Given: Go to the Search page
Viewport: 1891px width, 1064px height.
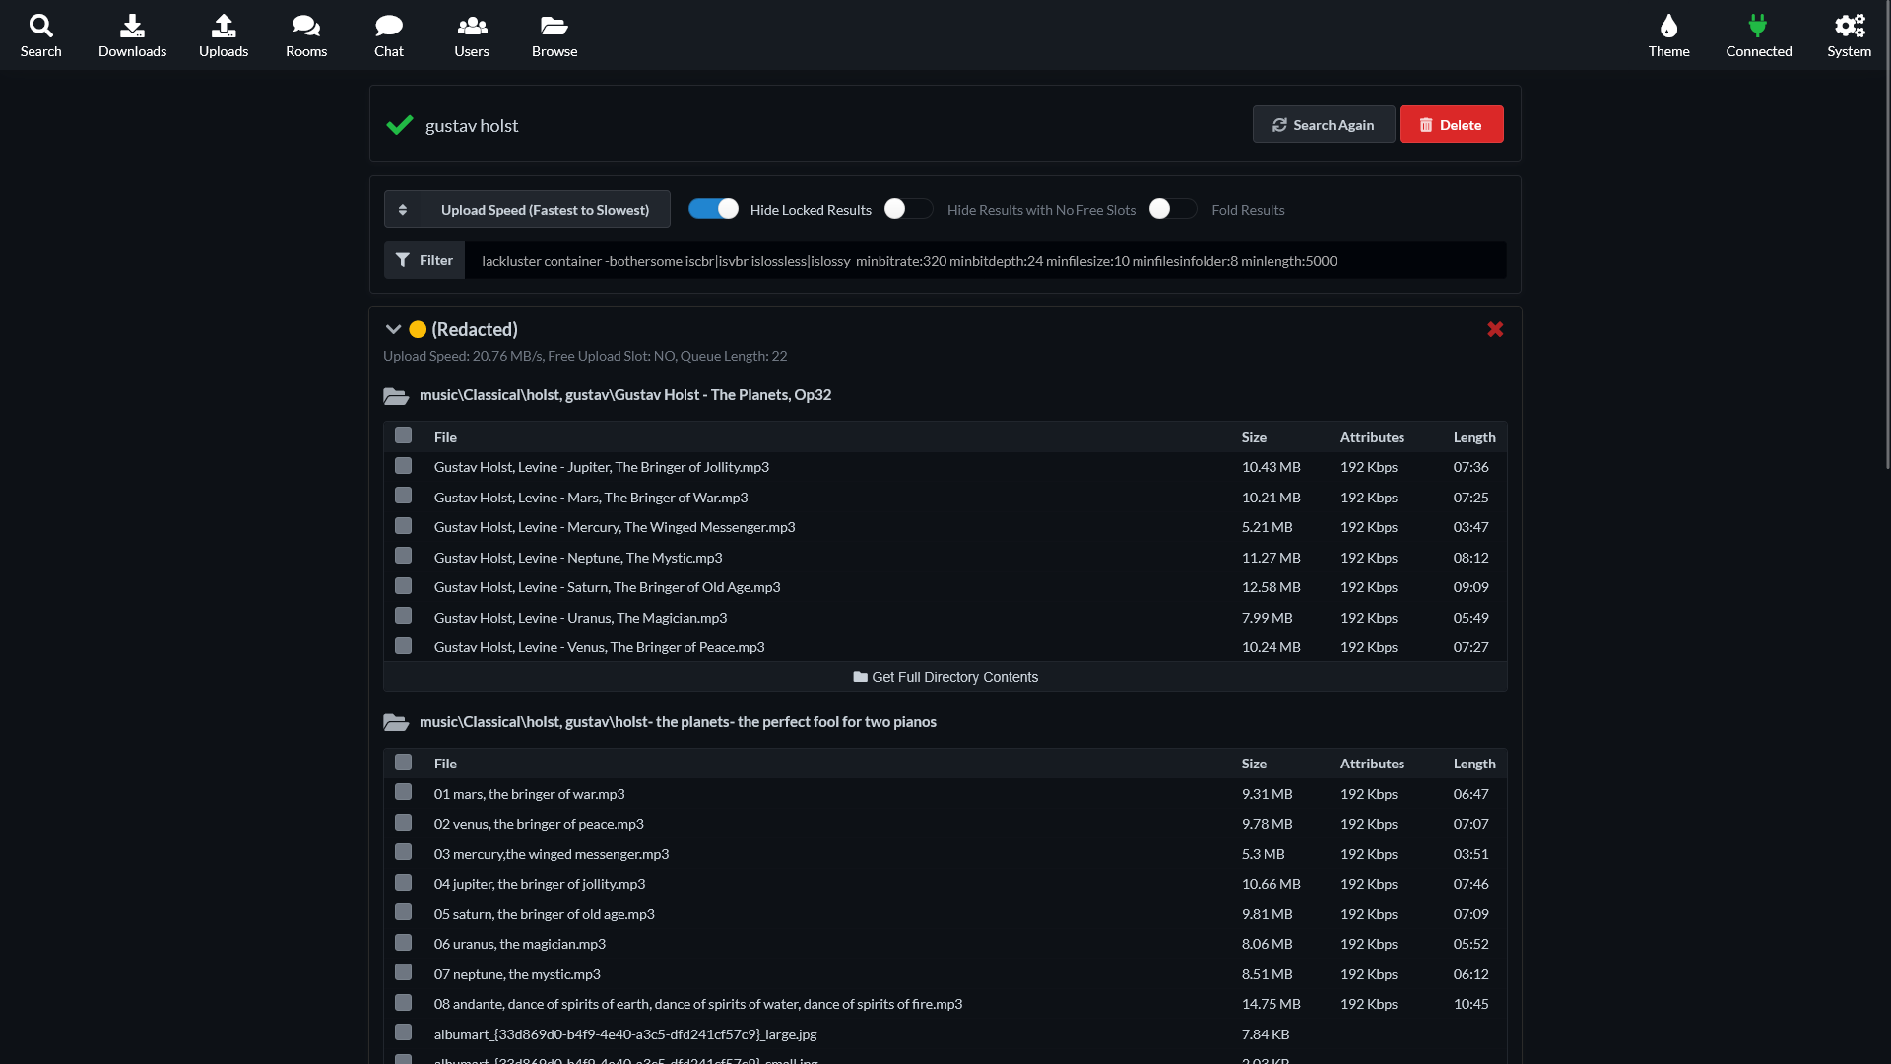Looking at the screenshot, I should [x=40, y=35].
